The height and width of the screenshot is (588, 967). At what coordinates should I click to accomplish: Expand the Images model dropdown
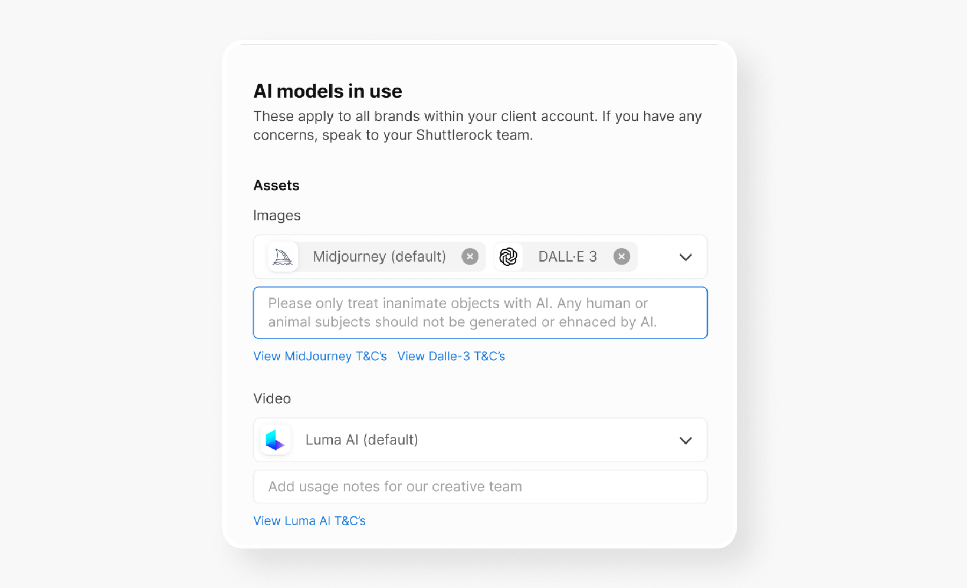tap(685, 257)
